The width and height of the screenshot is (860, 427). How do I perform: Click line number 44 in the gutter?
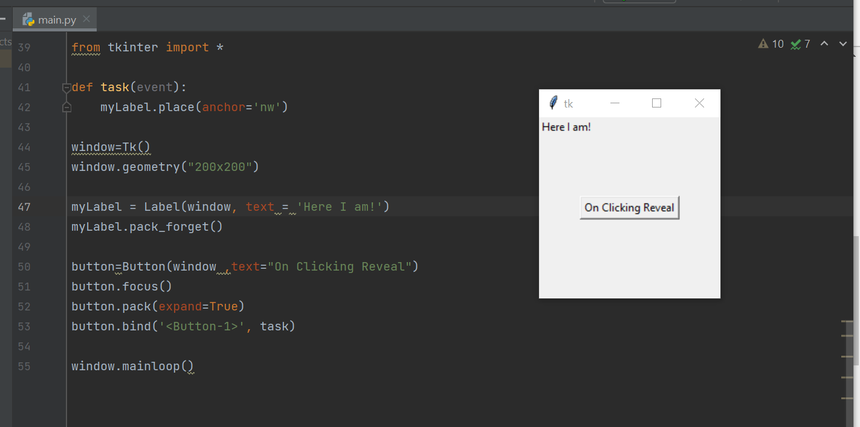(24, 147)
